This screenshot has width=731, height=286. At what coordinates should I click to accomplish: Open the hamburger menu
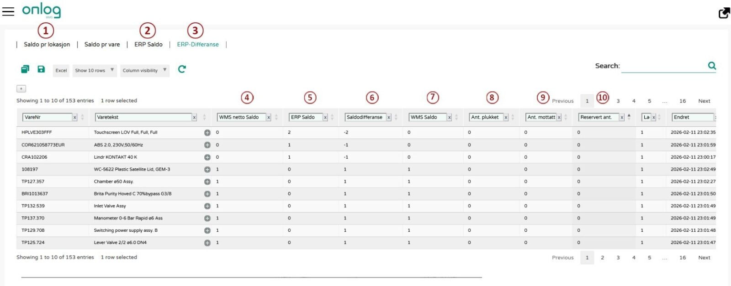pos(8,11)
